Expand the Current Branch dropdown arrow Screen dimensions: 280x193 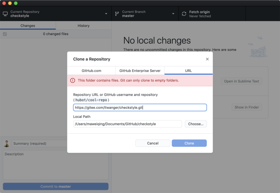[173, 14]
